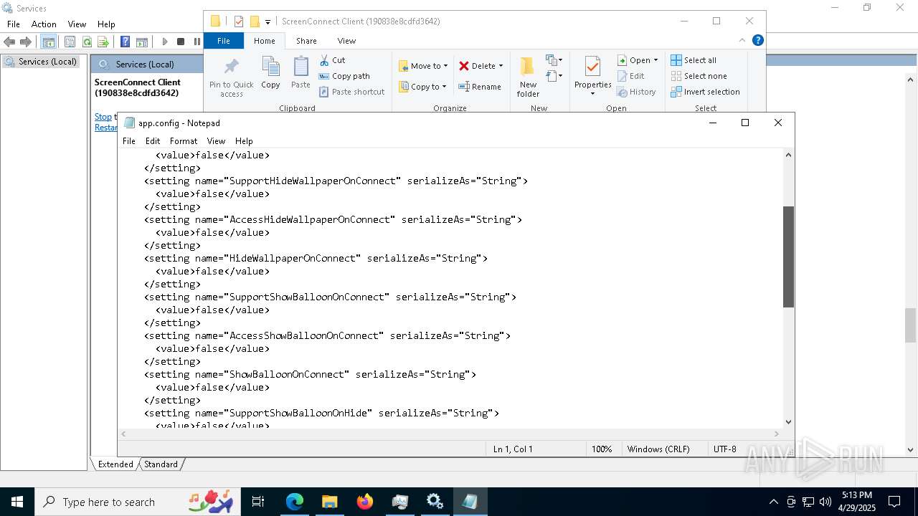918x516 pixels.
Task: Open the File tab in Explorer ribbon
Action: [224, 41]
